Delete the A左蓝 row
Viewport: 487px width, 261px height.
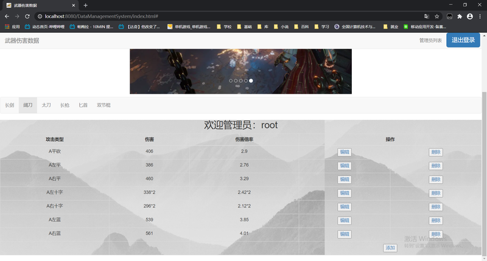(x=436, y=220)
